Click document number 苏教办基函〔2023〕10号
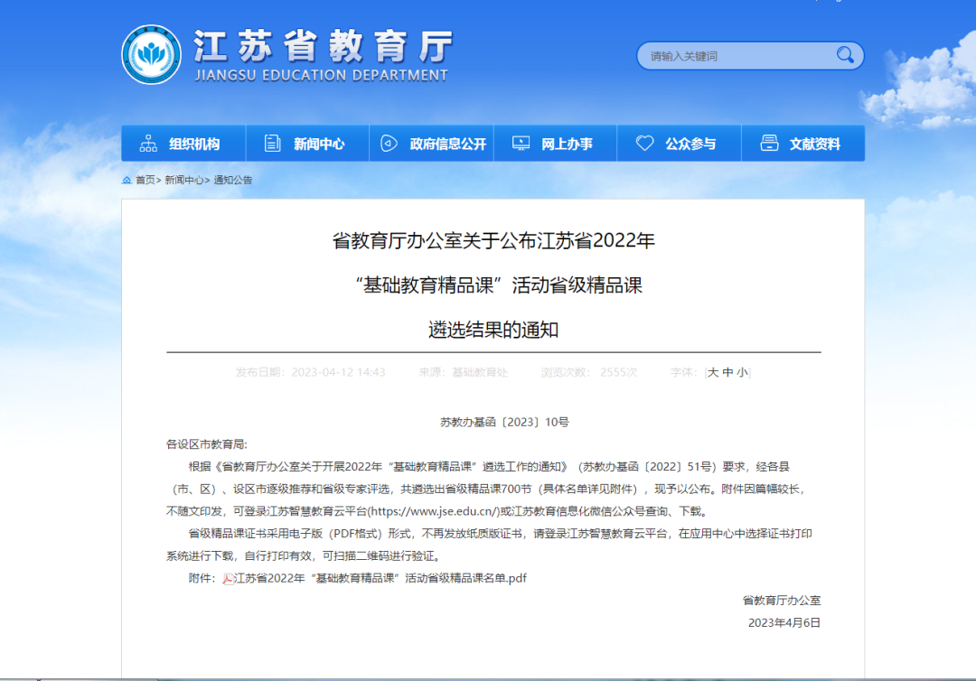Screen dimensions: 976x681 tap(504, 422)
